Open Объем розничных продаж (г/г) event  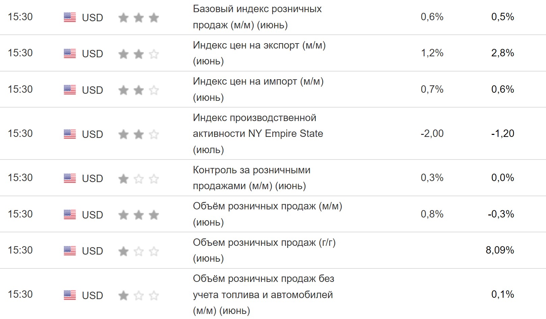coord(264,250)
